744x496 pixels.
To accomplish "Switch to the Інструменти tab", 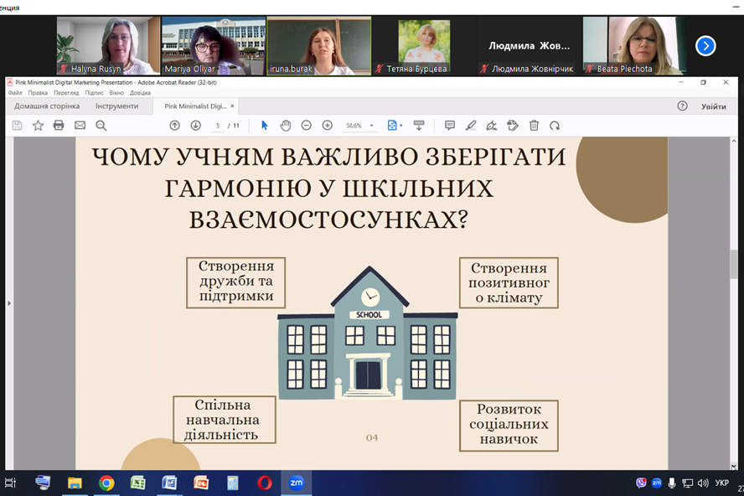I will [116, 106].
